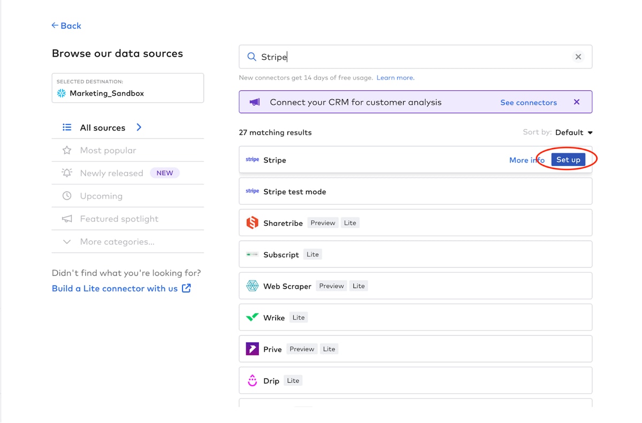Click the Most popular star icon
Image resolution: width=642 pixels, height=423 pixels.
pyautogui.click(x=67, y=150)
